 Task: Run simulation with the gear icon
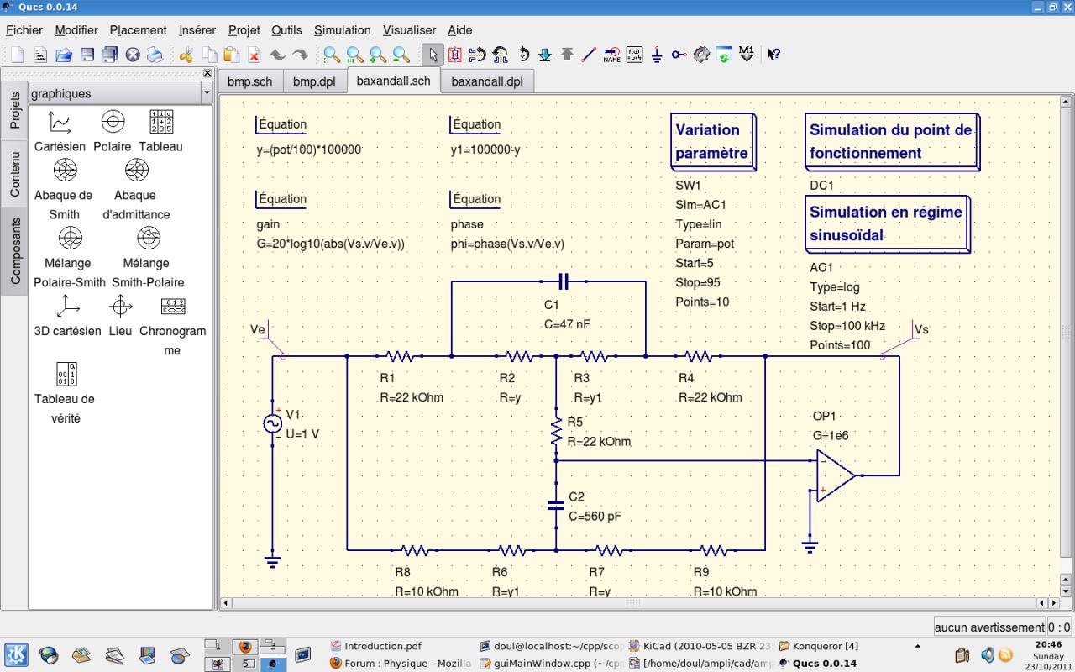[x=701, y=55]
